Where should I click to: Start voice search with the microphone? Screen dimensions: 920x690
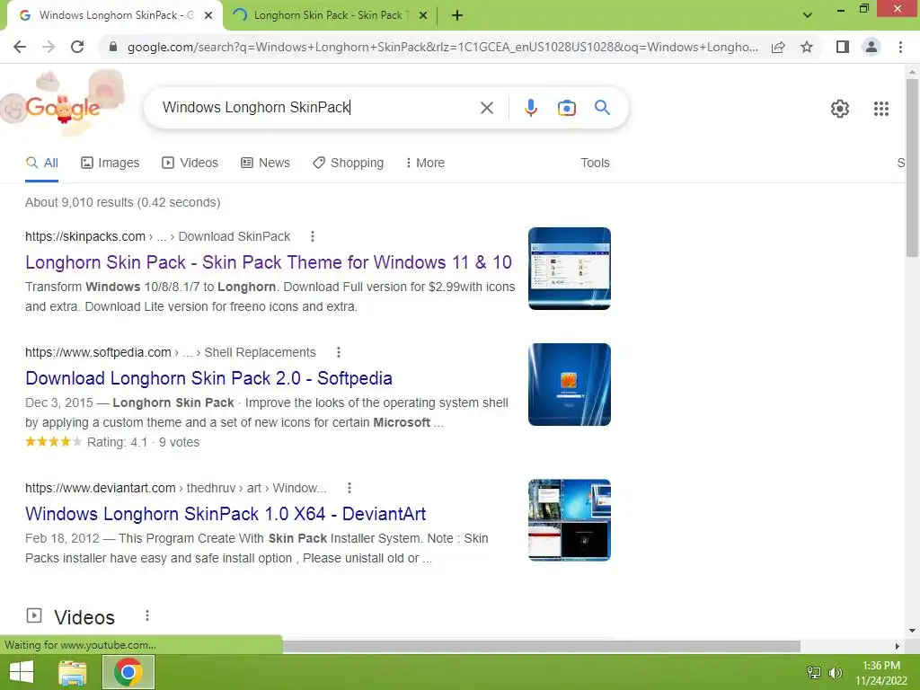point(530,108)
